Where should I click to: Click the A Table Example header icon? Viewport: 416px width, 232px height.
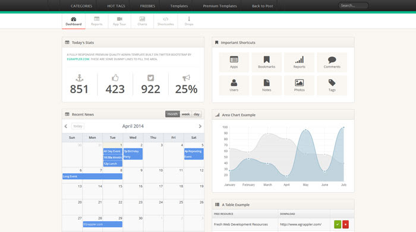pos(217,205)
